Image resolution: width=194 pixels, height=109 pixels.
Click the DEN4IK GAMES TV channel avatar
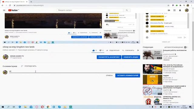5,57
